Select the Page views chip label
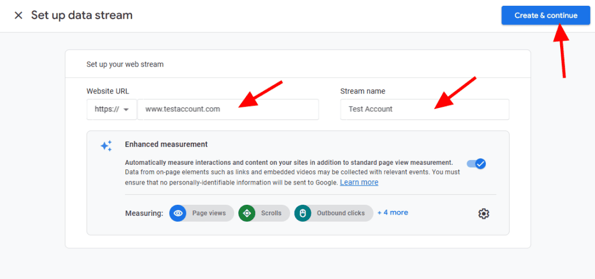 (209, 213)
